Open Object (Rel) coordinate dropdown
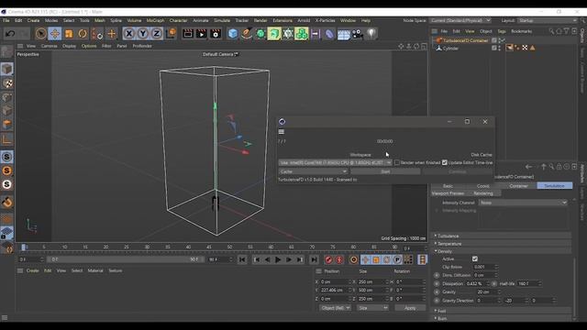The image size is (587, 330). (336, 308)
